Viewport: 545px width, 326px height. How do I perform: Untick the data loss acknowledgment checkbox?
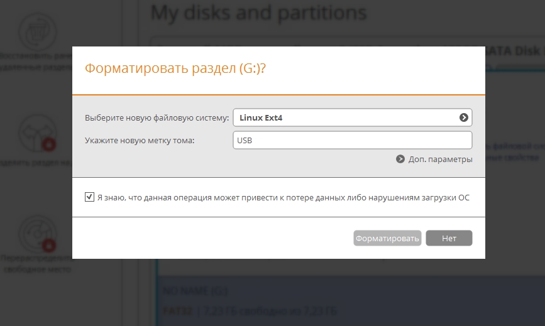click(89, 197)
